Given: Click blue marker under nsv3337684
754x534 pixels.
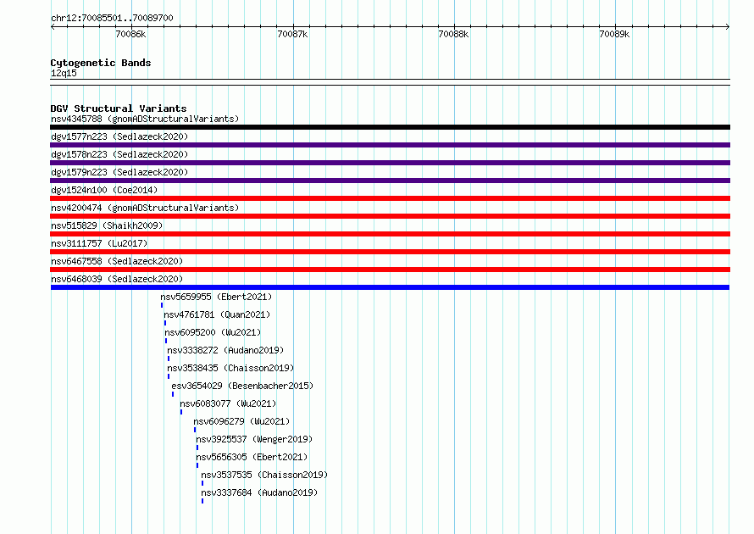Looking at the screenshot, I should [x=202, y=501].
